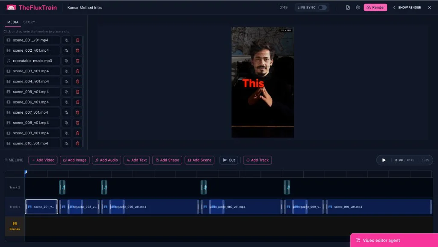Click the Scenes track label

click(x=15, y=226)
